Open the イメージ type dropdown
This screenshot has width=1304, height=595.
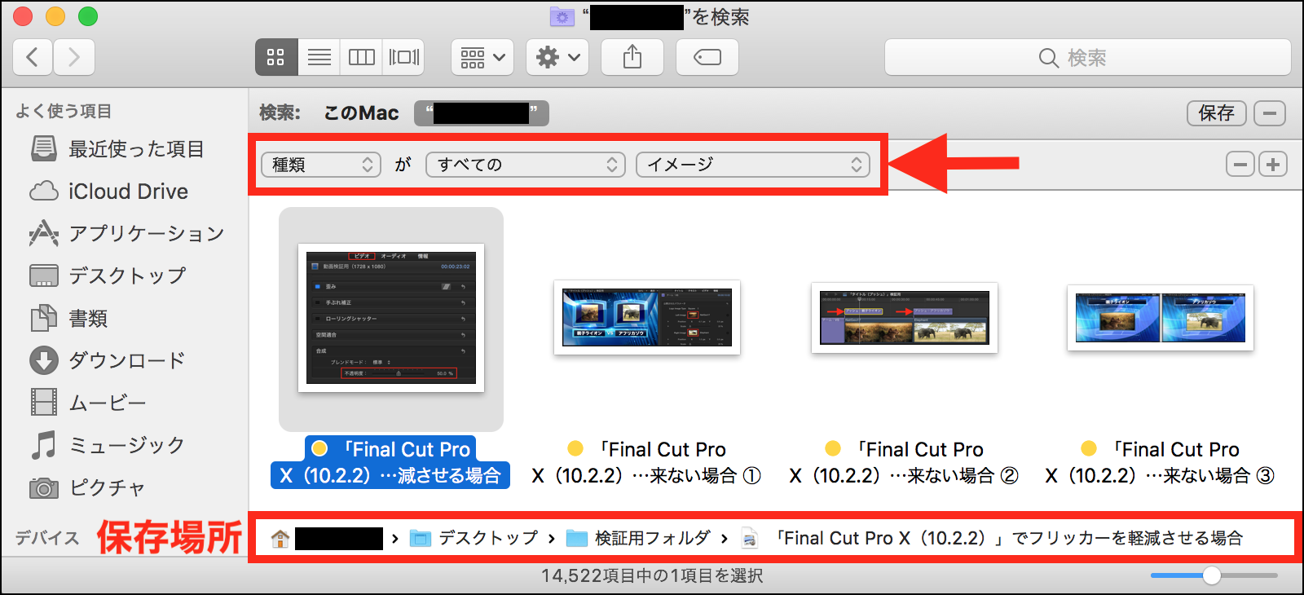(753, 165)
